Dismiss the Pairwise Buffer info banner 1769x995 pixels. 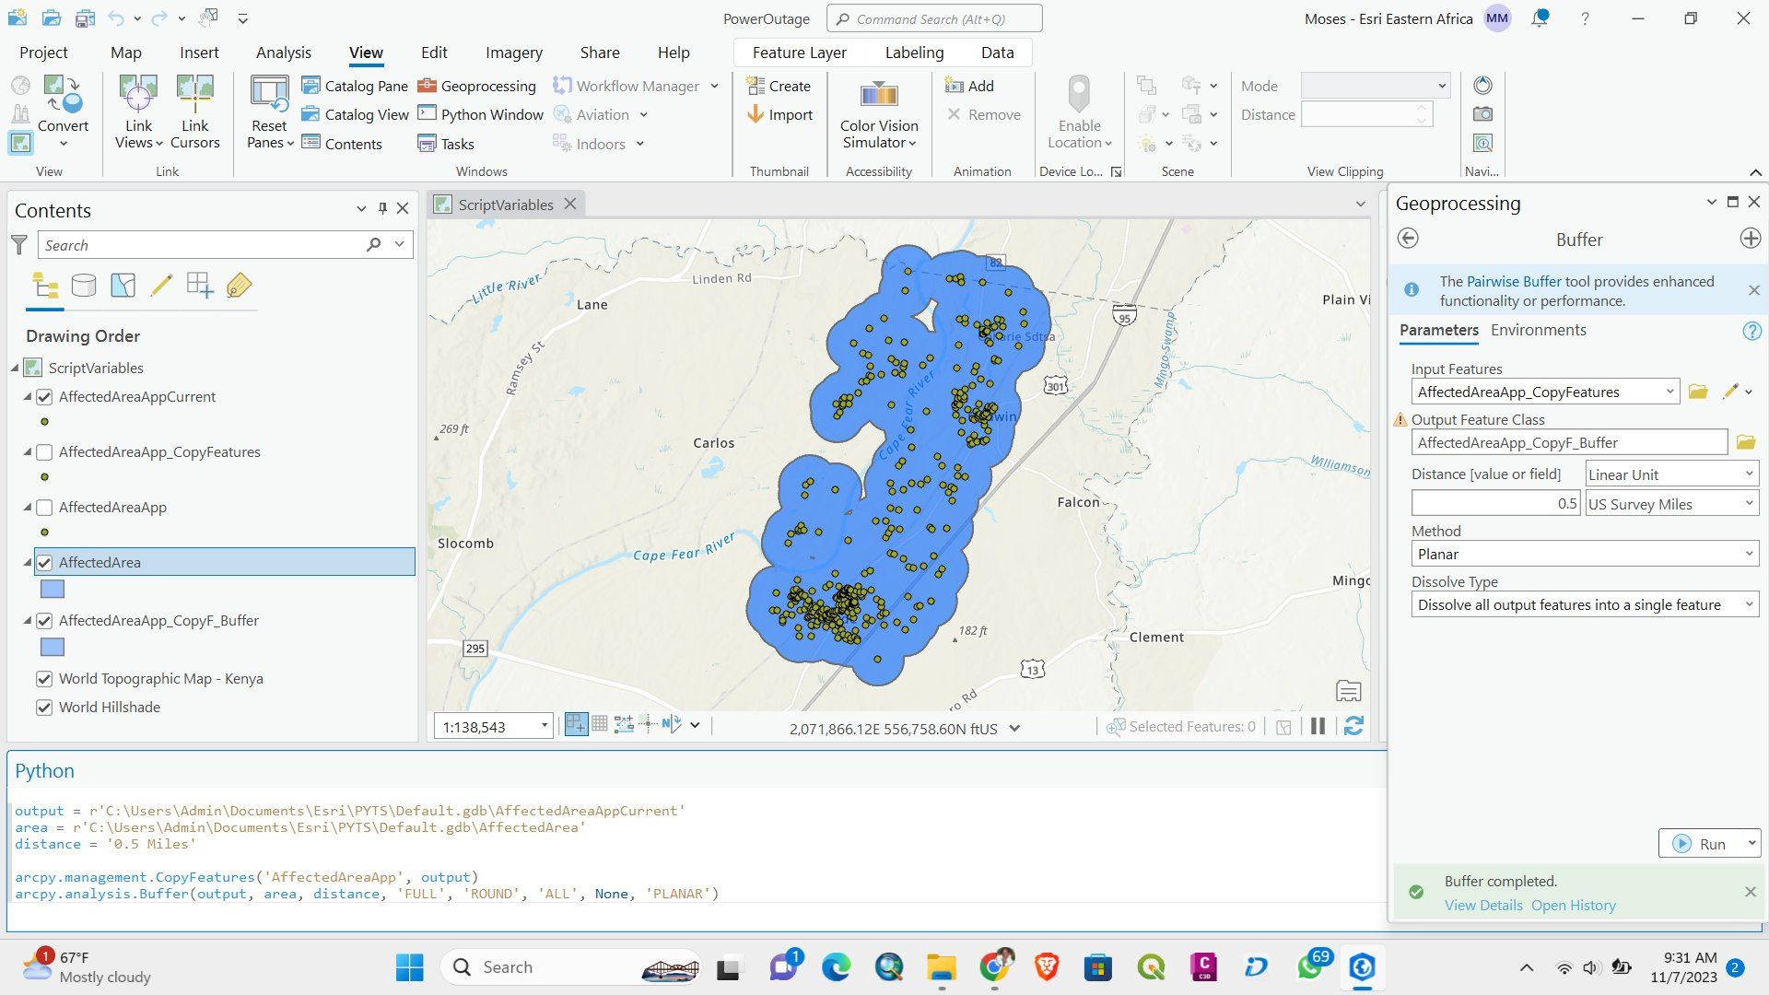click(1753, 290)
